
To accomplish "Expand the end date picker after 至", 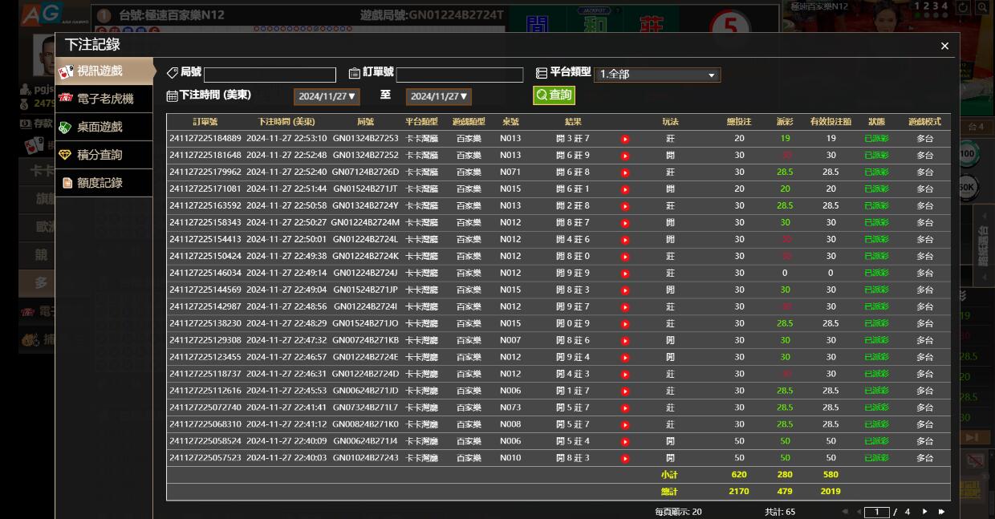I will pyautogui.click(x=438, y=96).
